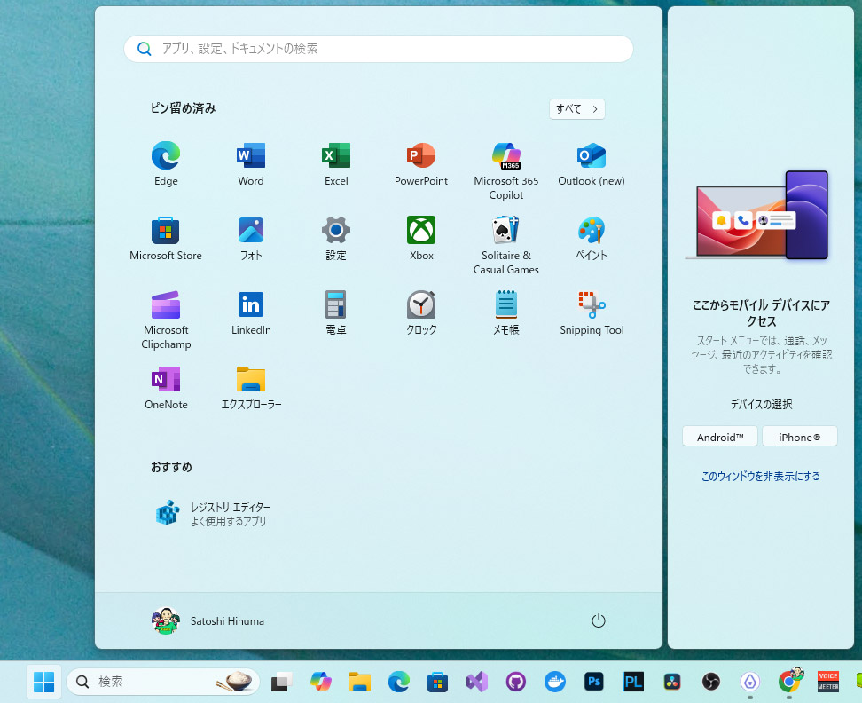Open Microsoft Clipchamp

point(166,320)
